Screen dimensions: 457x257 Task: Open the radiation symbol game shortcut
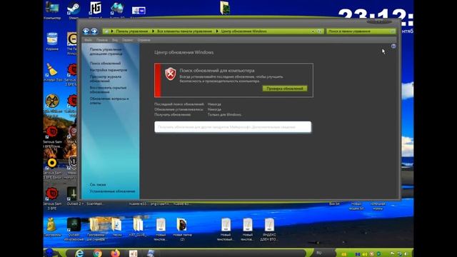pyautogui.click(x=52, y=101)
